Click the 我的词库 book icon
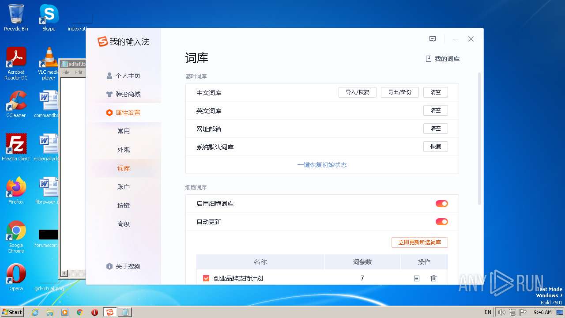Screen dimensions: 565x318 pos(428,59)
